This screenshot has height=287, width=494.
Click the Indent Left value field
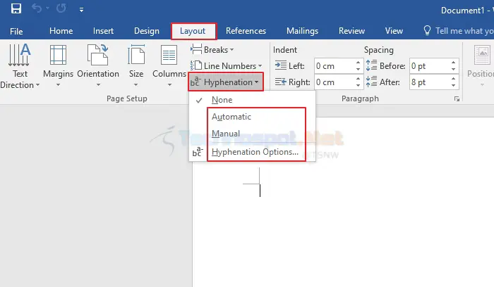pos(334,66)
